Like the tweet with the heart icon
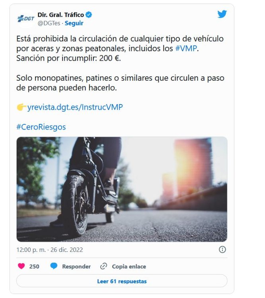 21,266
